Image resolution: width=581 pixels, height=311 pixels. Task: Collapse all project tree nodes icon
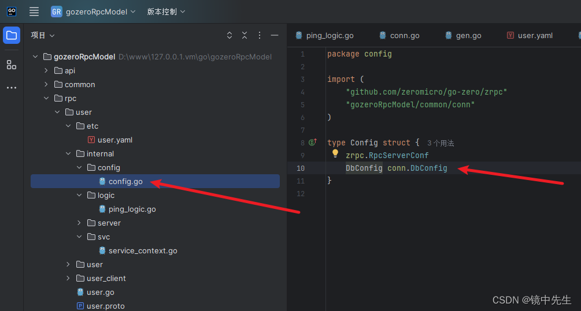pyautogui.click(x=245, y=36)
